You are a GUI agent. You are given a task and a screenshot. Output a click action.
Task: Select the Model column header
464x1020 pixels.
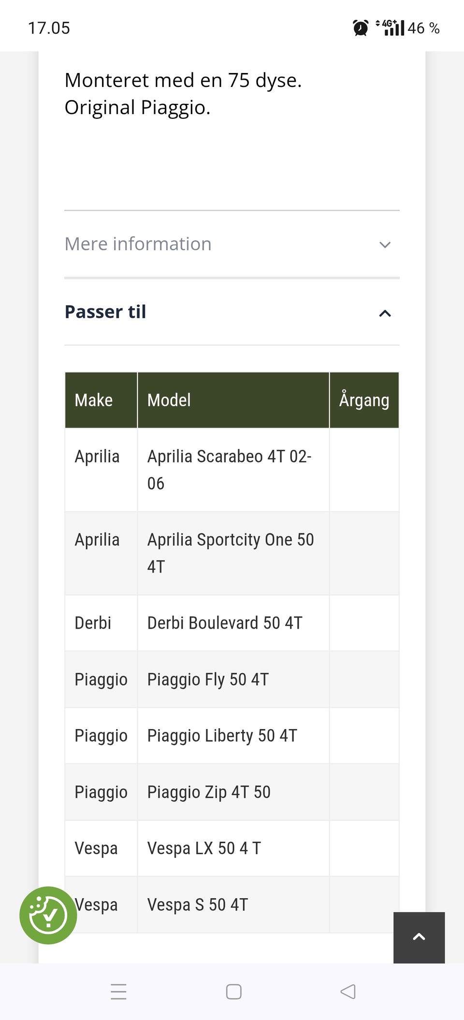[x=169, y=400]
